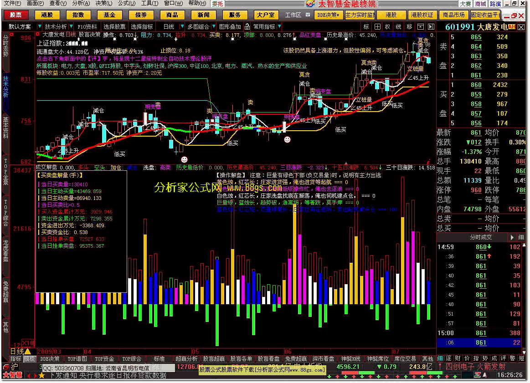Click the 基金 yellow button
This screenshot has width=530, height=383.
click(109, 15)
